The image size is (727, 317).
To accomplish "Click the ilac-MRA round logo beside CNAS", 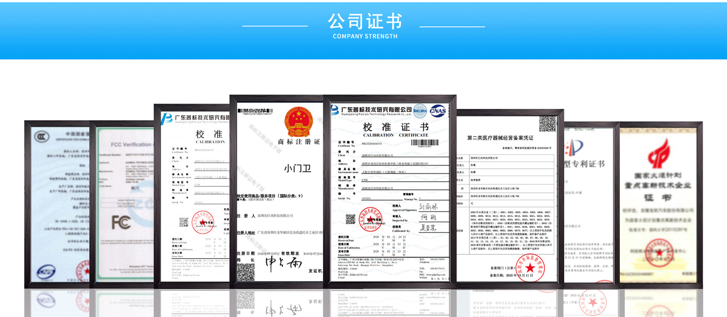I will click(x=420, y=111).
